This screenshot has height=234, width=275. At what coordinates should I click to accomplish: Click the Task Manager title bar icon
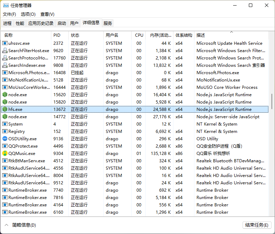tap(6, 5)
